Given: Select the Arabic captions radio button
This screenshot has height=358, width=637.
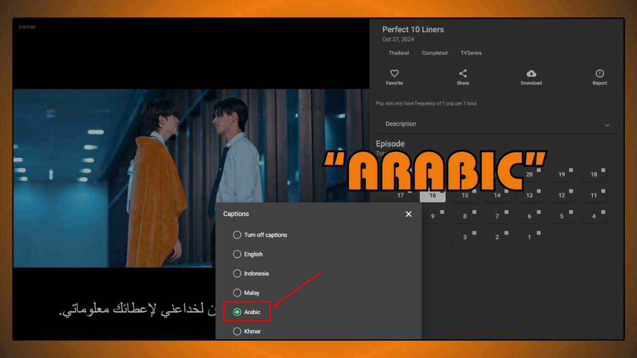Looking at the screenshot, I should coord(237,312).
